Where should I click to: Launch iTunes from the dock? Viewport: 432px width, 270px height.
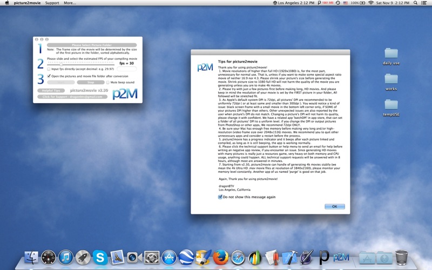coord(65,258)
